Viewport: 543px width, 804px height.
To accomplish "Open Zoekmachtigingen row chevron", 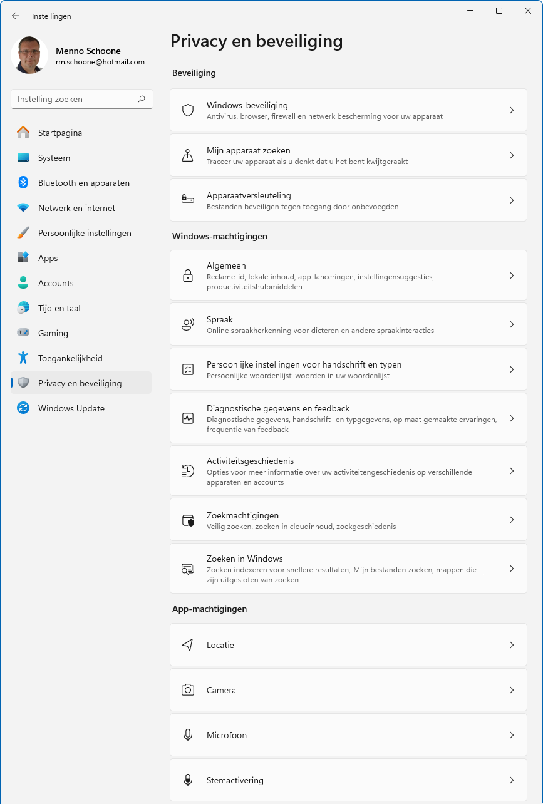I will [x=512, y=520].
